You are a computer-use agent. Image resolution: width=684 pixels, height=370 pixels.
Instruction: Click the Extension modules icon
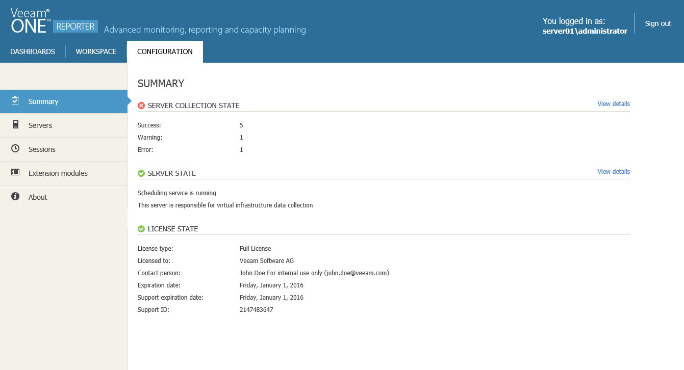point(15,173)
